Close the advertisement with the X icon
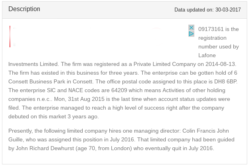 [x=191, y=28]
